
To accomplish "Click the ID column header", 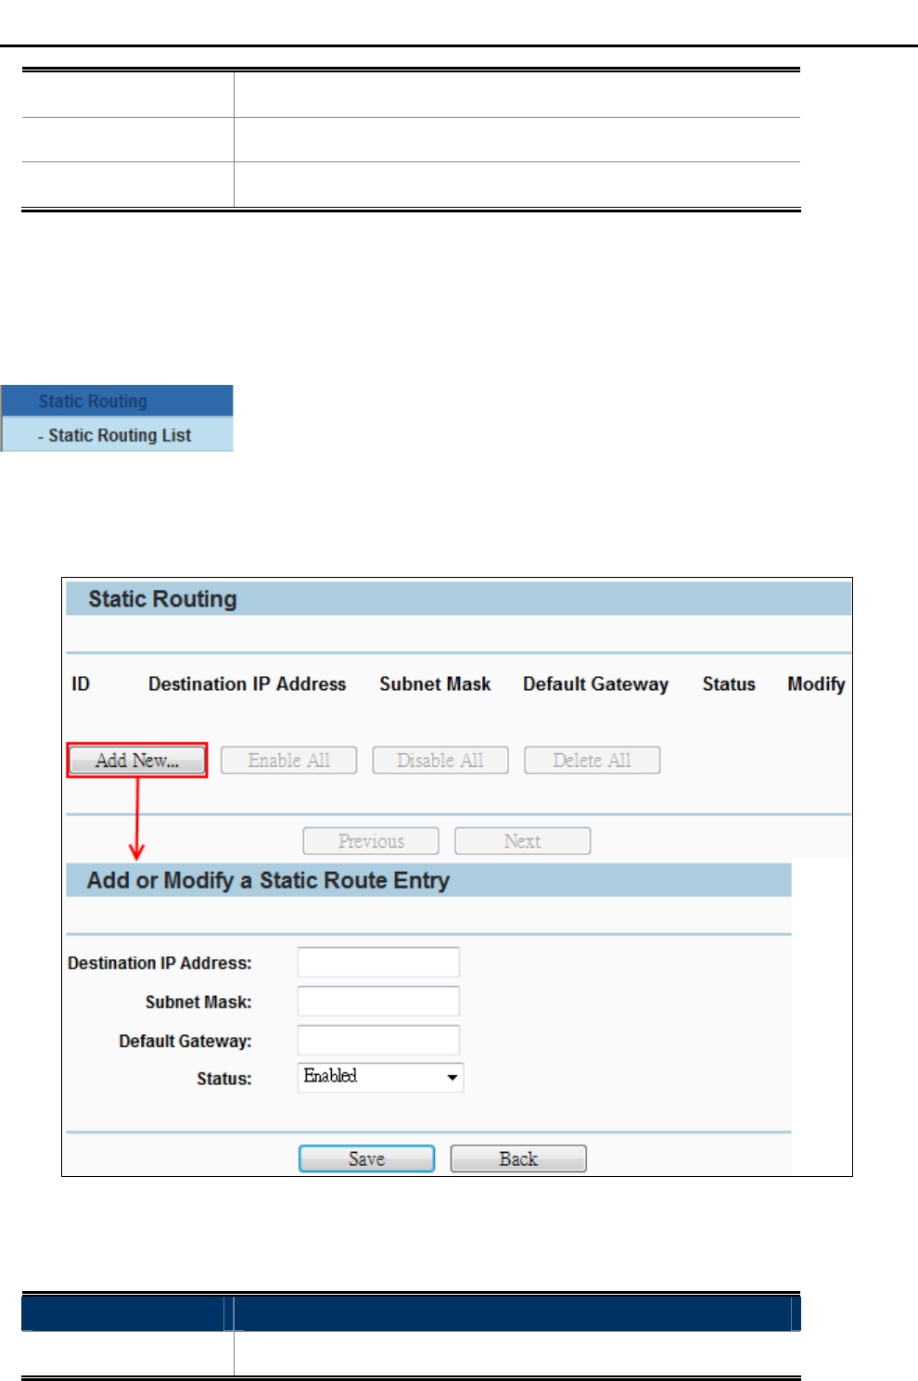I will 81,684.
